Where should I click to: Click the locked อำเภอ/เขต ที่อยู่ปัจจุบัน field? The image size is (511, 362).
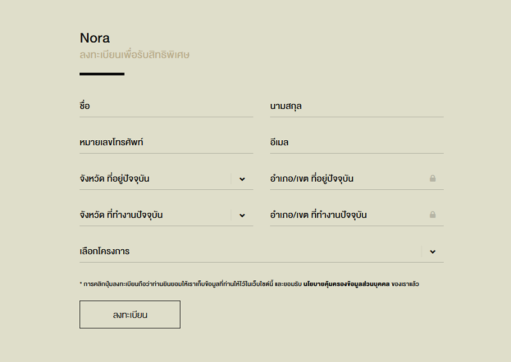pyautogui.click(x=357, y=178)
